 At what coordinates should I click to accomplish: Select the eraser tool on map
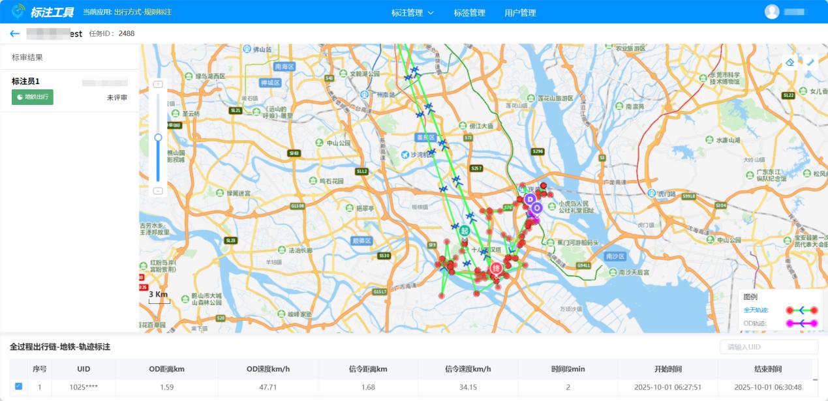pos(790,63)
